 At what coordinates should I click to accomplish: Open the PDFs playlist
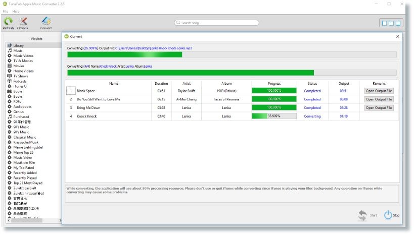click(17, 102)
